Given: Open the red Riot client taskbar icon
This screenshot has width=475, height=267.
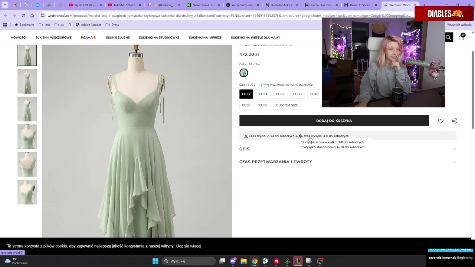Looking at the screenshot, I should (x=276, y=261).
